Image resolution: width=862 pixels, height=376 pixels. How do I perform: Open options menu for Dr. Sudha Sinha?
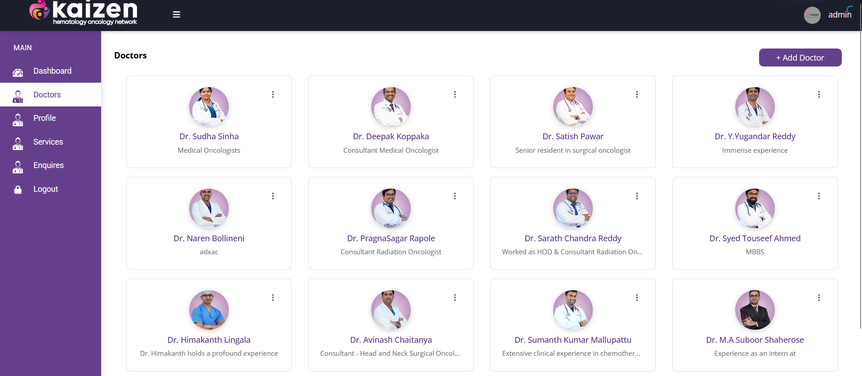tap(273, 94)
